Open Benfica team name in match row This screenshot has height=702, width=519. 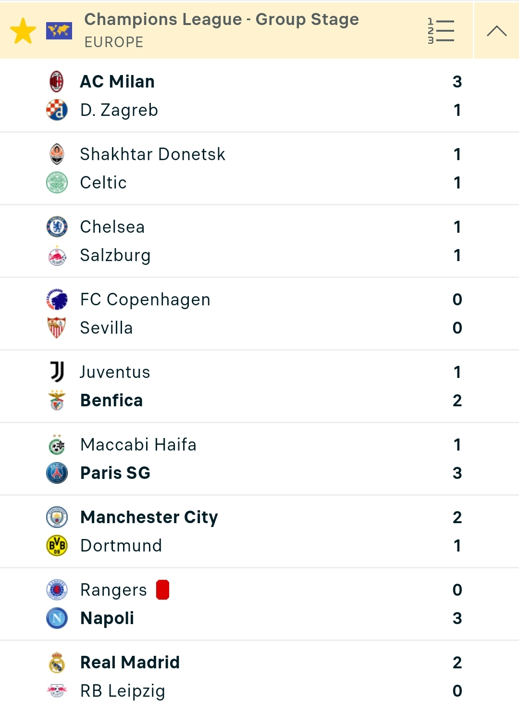point(111,401)
